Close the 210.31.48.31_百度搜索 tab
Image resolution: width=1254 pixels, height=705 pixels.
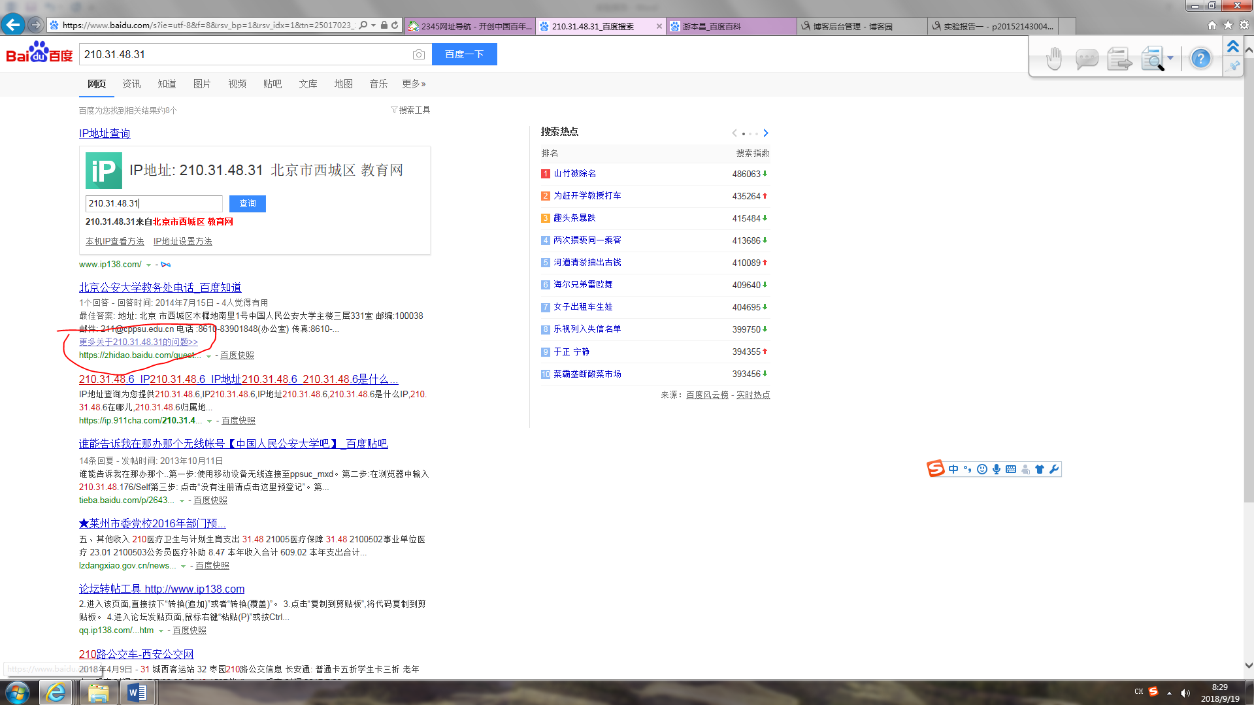tap(659, 26)
